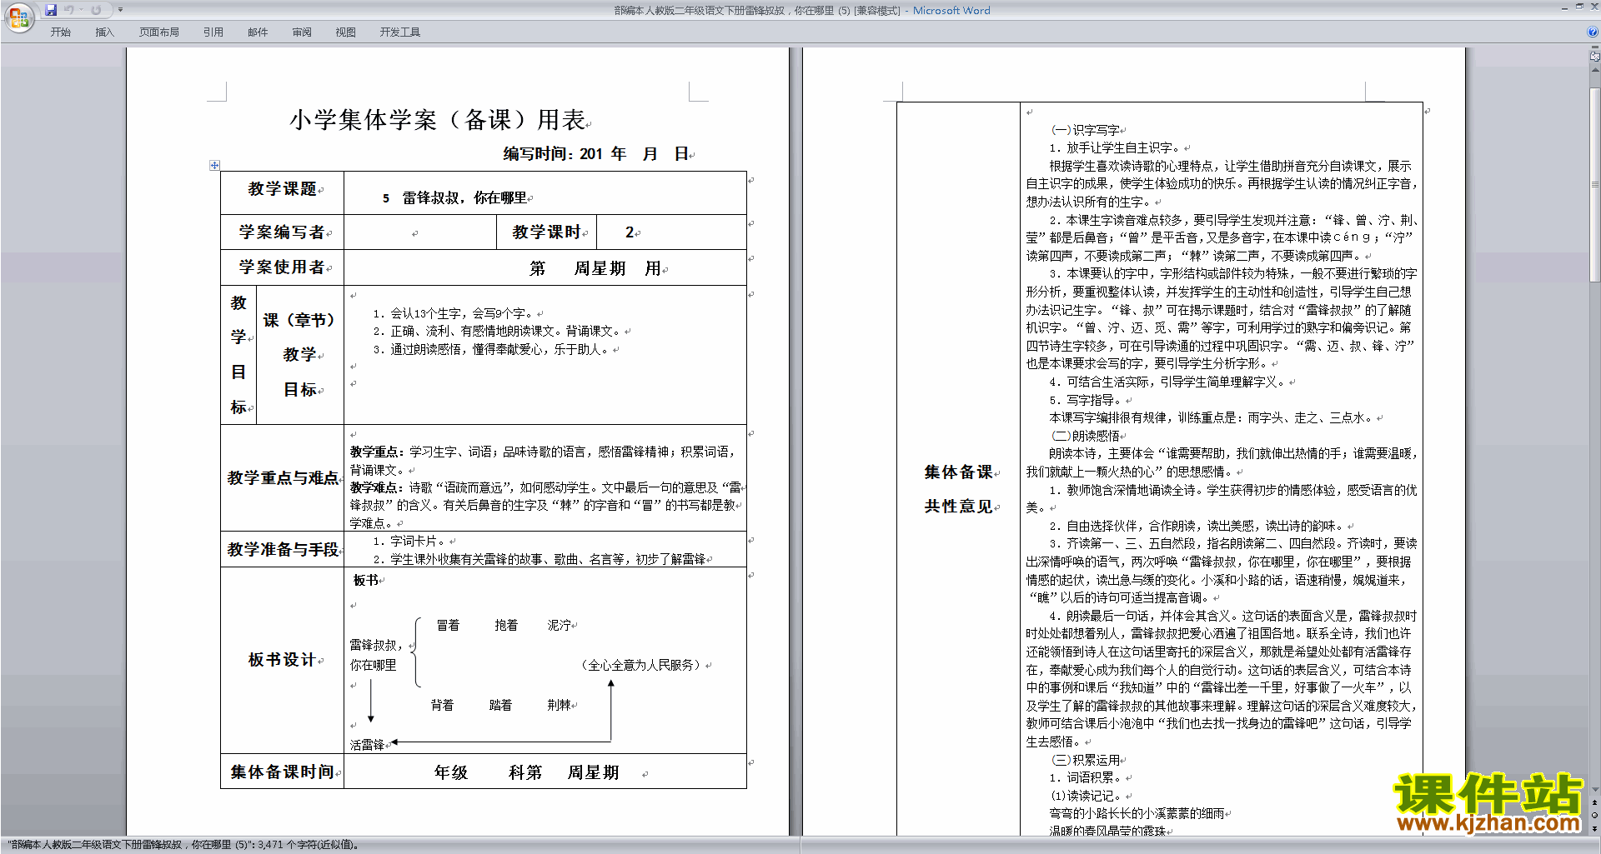Click the 教学重点与难点 label cell
The image size is (1601, 854).
click(282, 478)
